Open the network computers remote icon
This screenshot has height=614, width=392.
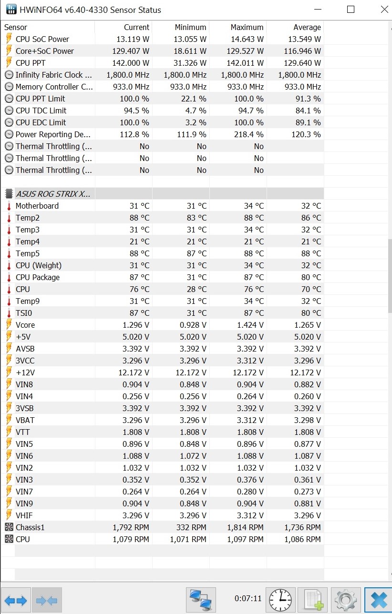click(x=201, y=600)
